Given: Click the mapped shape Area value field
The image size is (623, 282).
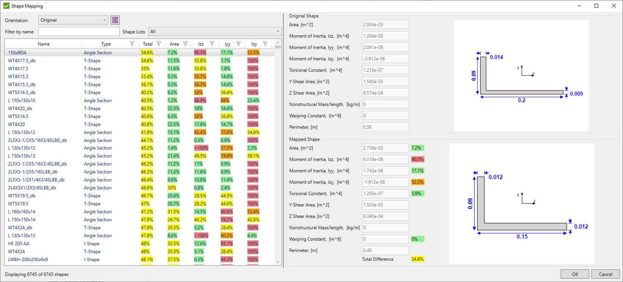Looking at the screenshot, I should 385,148.
